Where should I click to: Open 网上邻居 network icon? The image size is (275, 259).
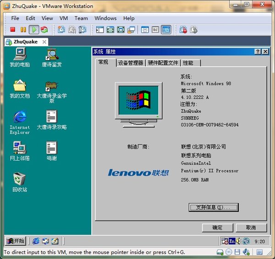click(x=20, y=151)
